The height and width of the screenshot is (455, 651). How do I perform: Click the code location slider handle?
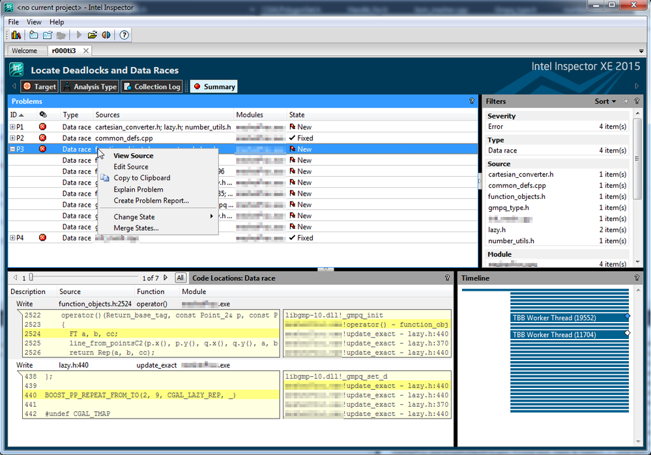(31, 277)
